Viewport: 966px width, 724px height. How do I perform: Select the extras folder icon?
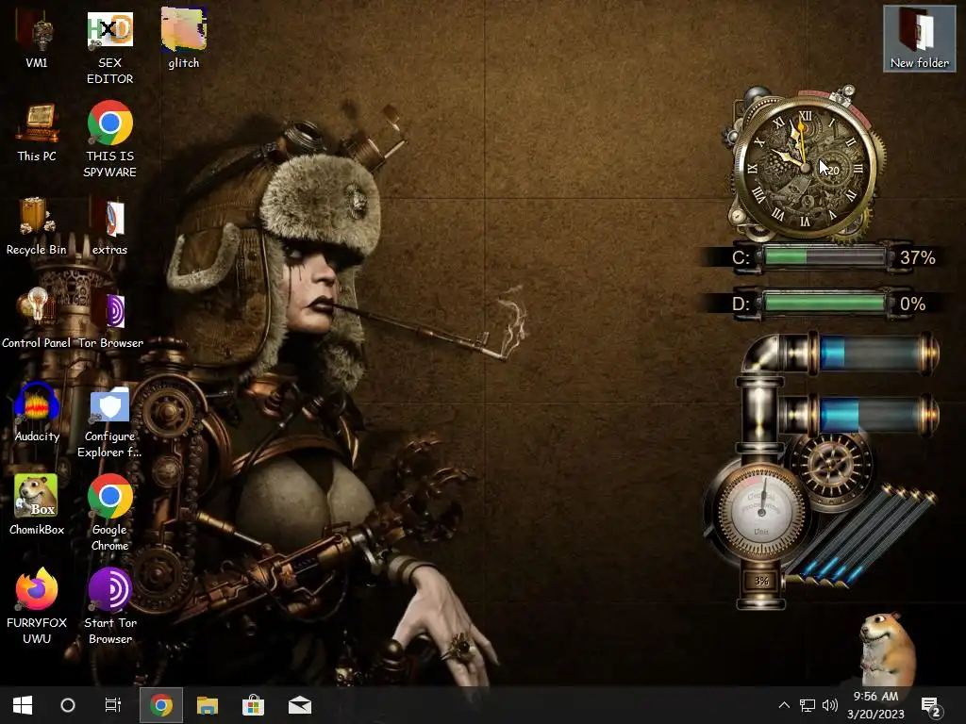[109, 226]
